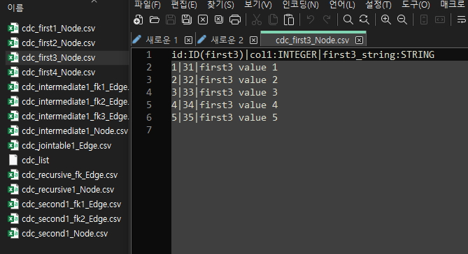Viewport: 468px width, 254px height.
Task: Click the Excel icon of cdc_first1_Node.csv
Action: (x=13, y=29)
